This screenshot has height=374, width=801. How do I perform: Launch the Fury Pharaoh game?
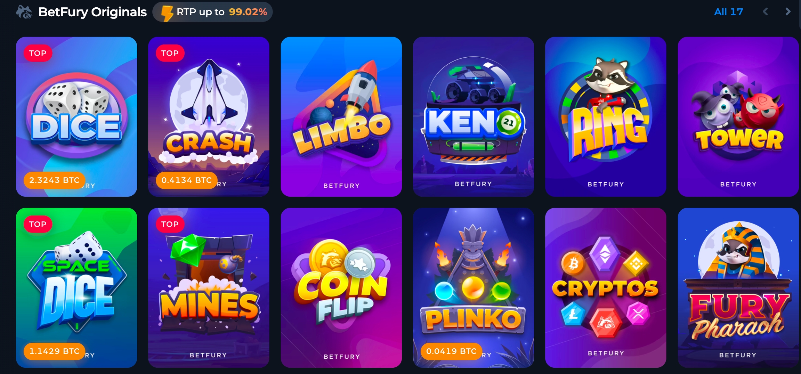[x=738, y=287]
